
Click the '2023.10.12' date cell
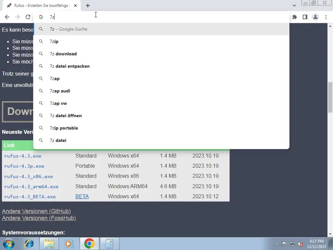[206, 196]
